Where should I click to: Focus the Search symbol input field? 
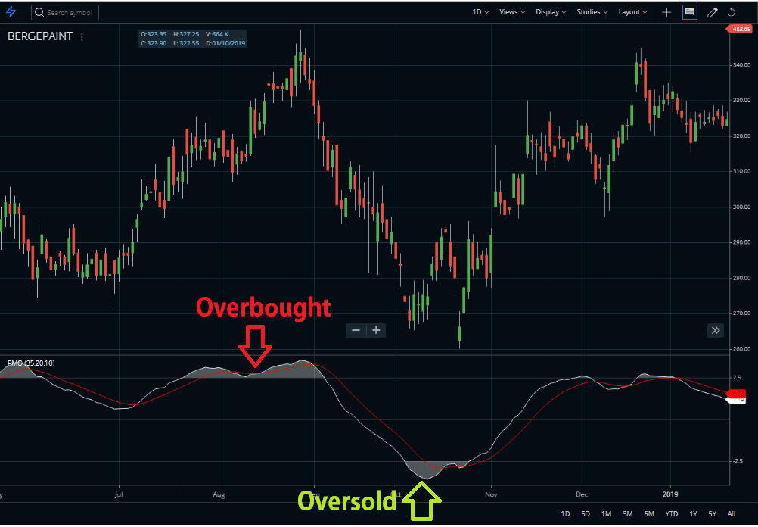pos(65,13)
